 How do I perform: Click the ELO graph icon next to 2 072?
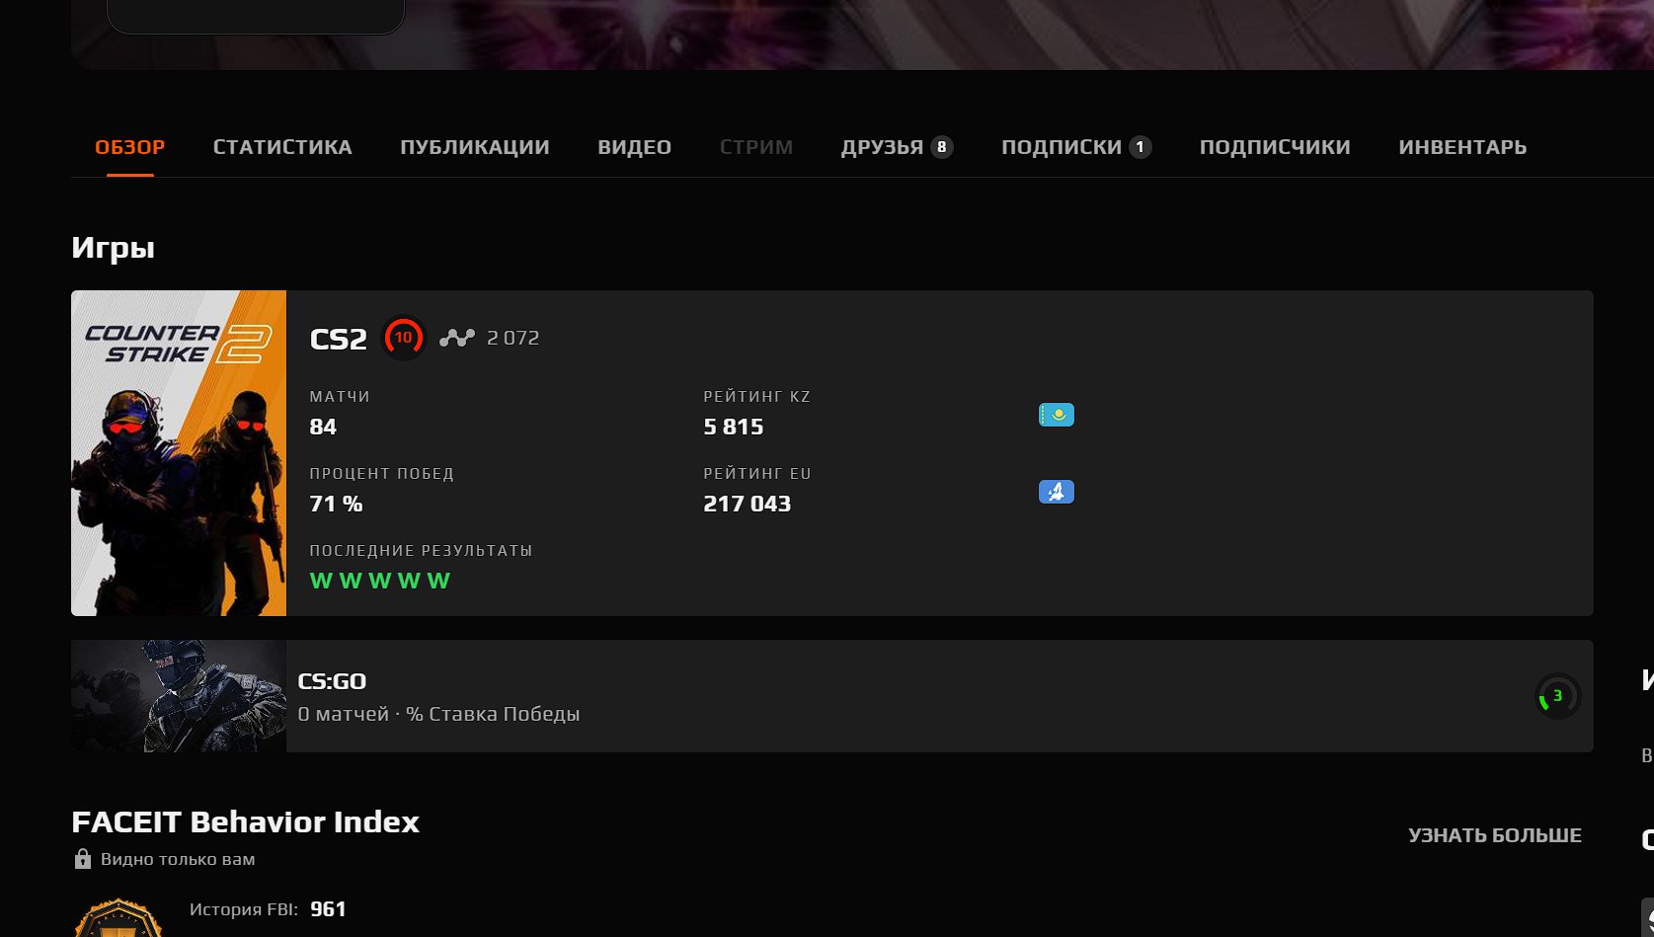click(457, 338)
